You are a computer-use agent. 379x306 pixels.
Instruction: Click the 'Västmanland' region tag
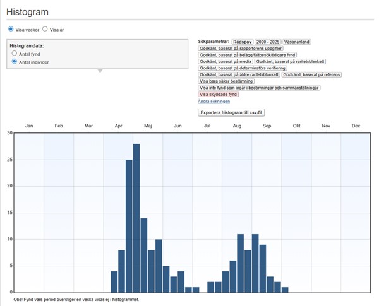click(x=297, y=42)
